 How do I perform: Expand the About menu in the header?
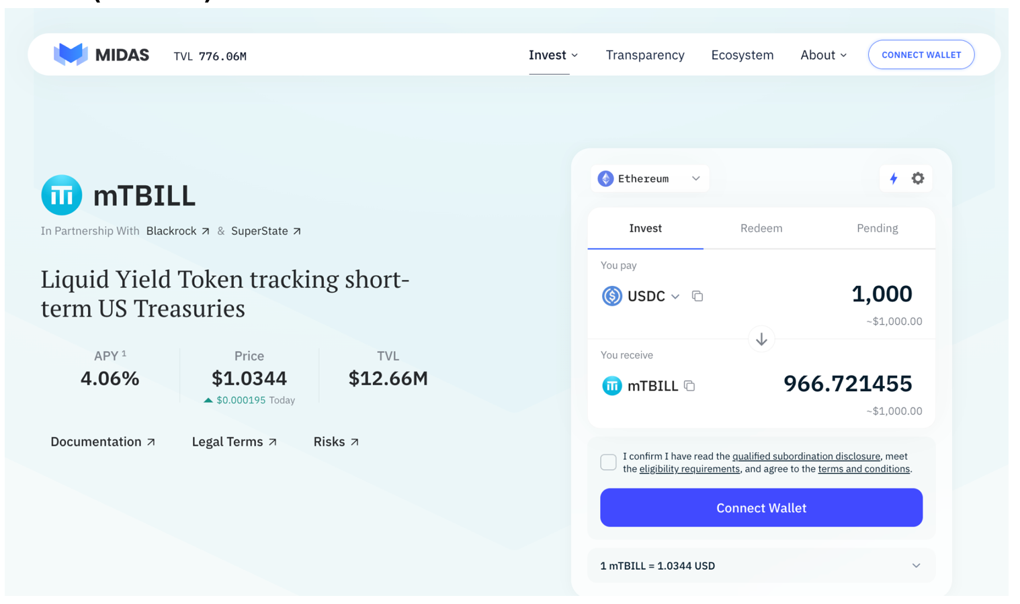pyautogui.click(x=823, y=55)
